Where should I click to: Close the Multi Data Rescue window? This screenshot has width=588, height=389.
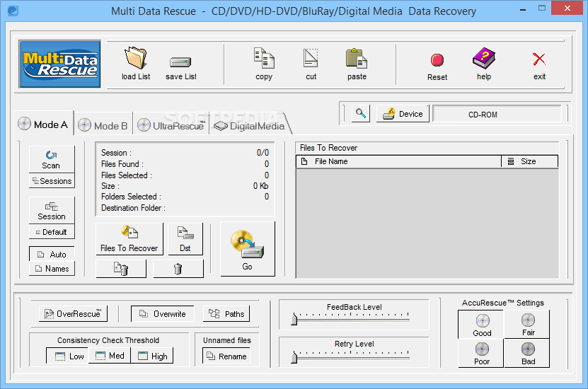[x=567, y=8]
